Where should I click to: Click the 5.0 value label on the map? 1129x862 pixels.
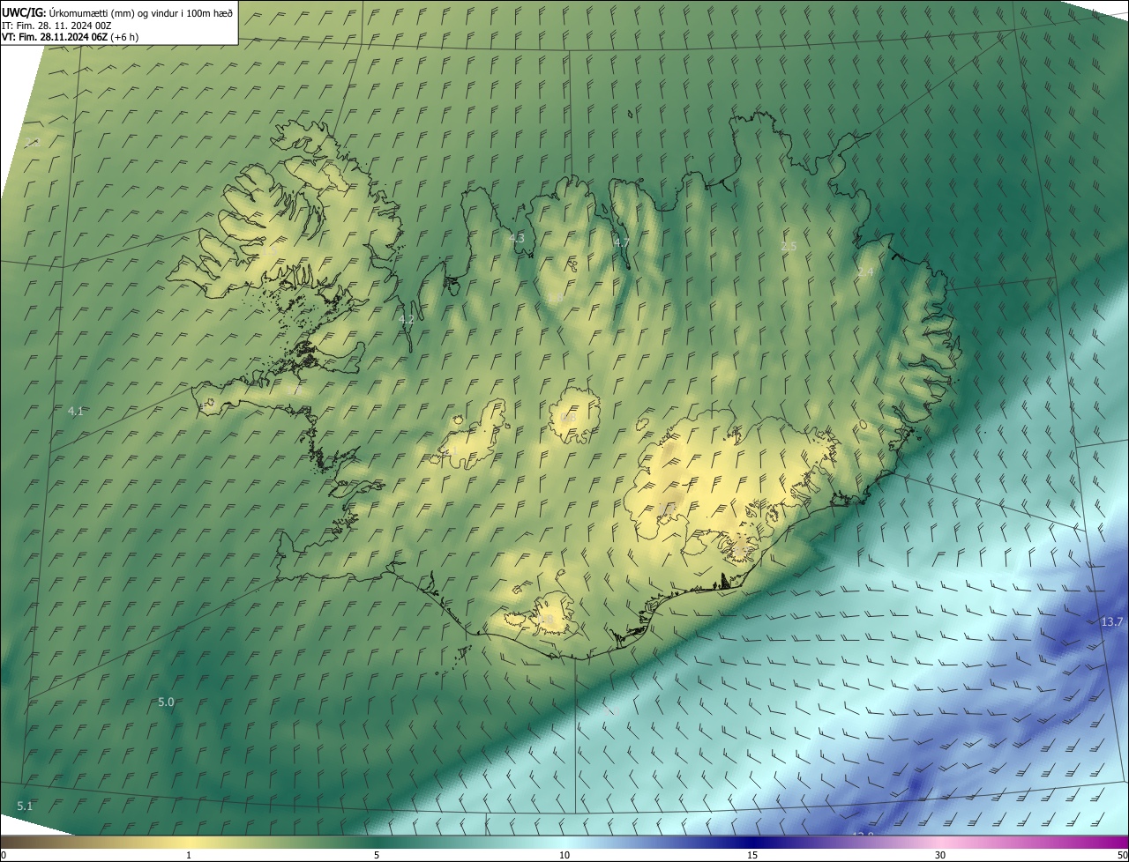coord(166,702)
